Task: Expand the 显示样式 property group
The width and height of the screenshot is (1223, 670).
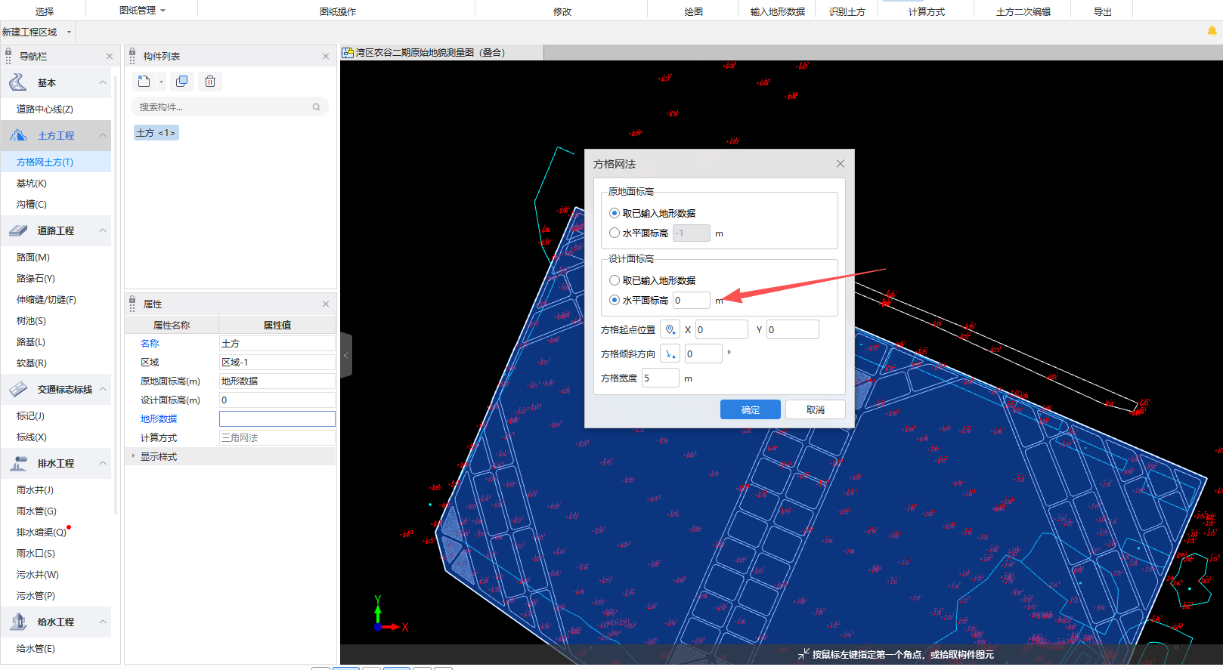Action: click(x=134, y=456)
